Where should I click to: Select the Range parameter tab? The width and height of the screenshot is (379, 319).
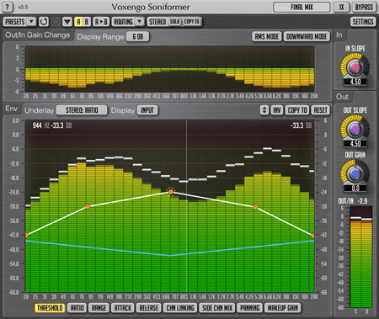pos(99,308)
